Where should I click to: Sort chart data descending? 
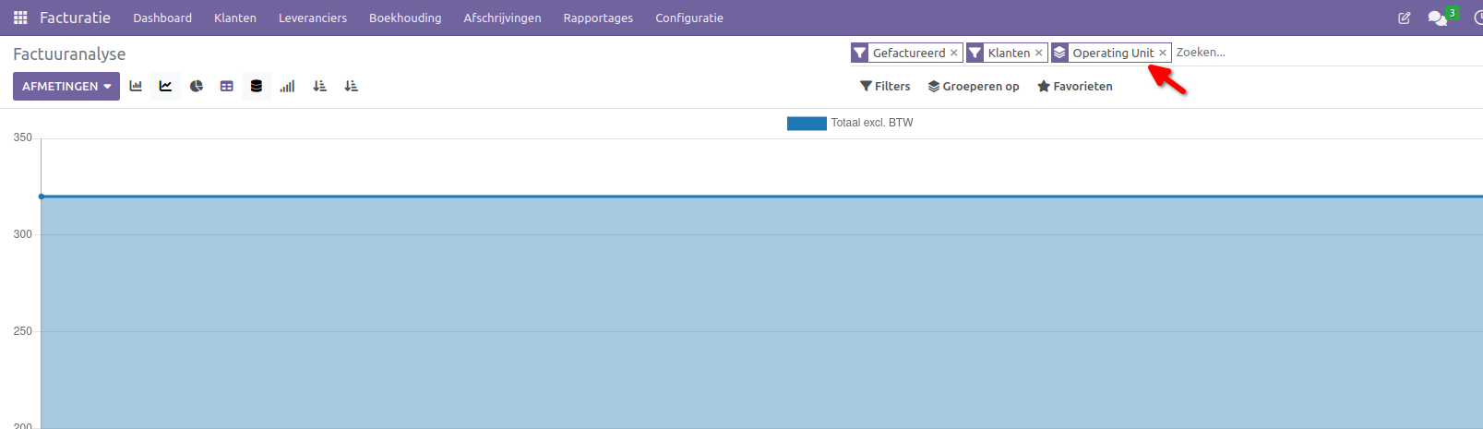(x=319, y=86)
